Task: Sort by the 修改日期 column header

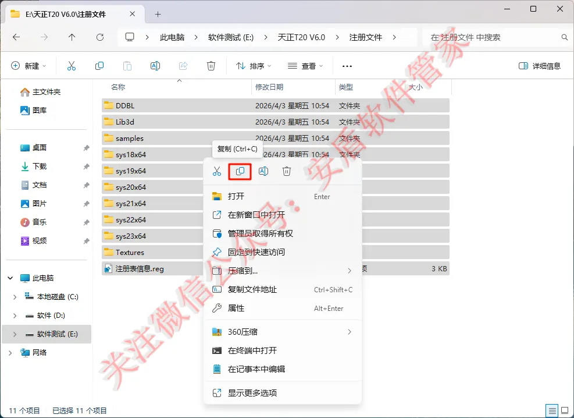Action: pyautogui.click(x=269, y=87)
